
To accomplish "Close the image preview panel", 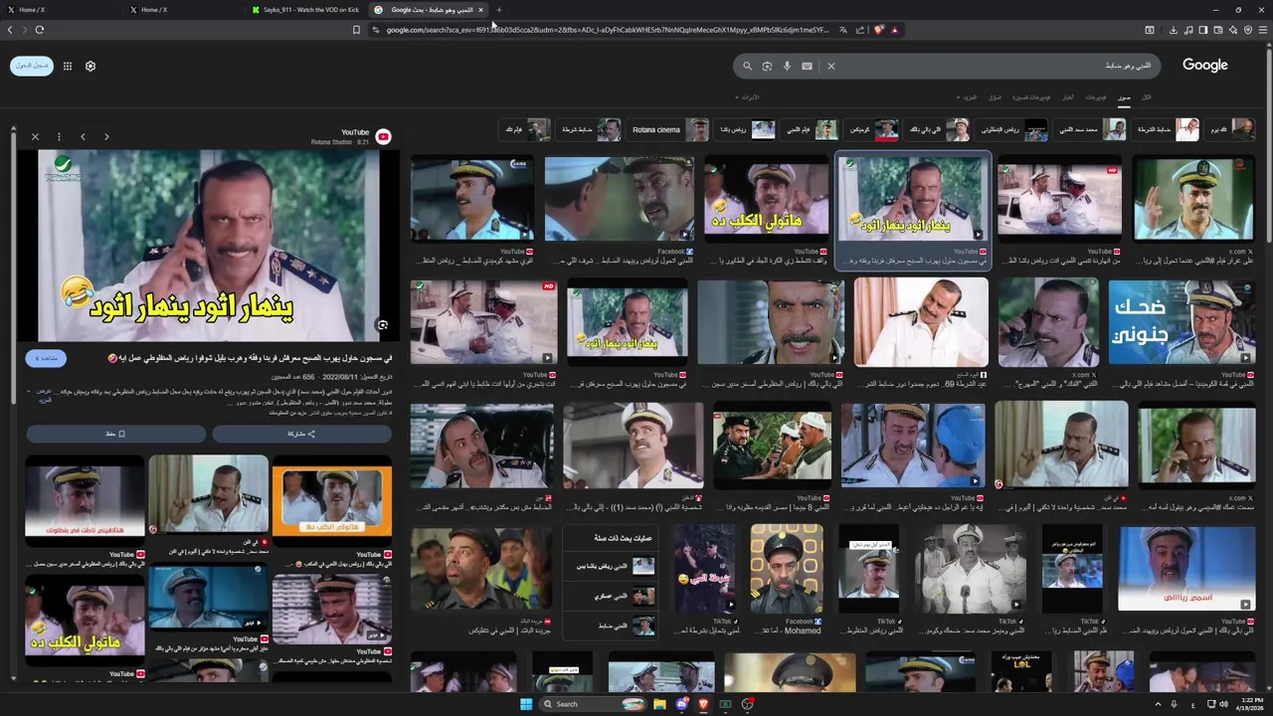I will pos(35,136).
